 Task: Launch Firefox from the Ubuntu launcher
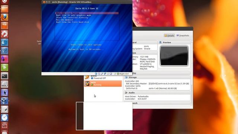pyautogui.click(x=4, y=17)
